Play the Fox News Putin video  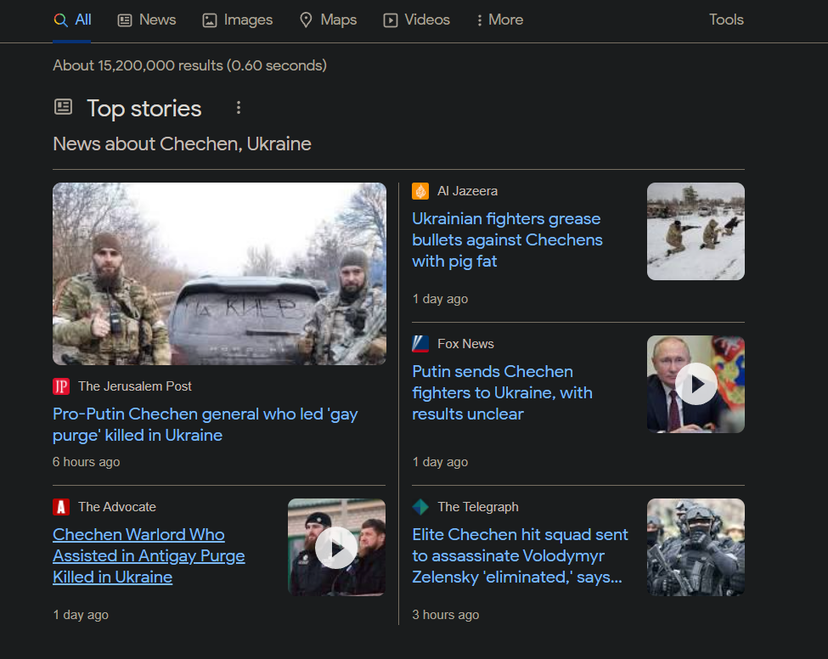[x=696, y=384]
